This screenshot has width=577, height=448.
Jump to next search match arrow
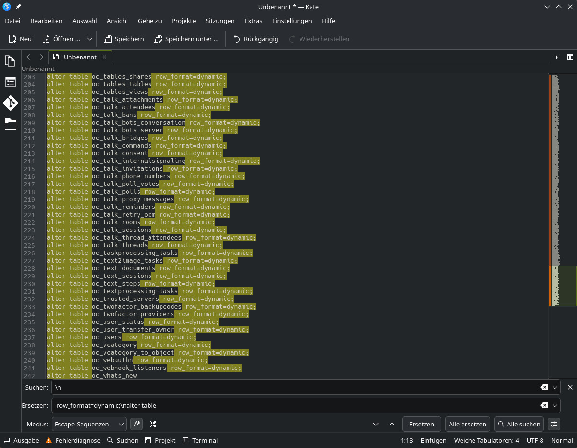pyautogui.click(x=376, y=424)
